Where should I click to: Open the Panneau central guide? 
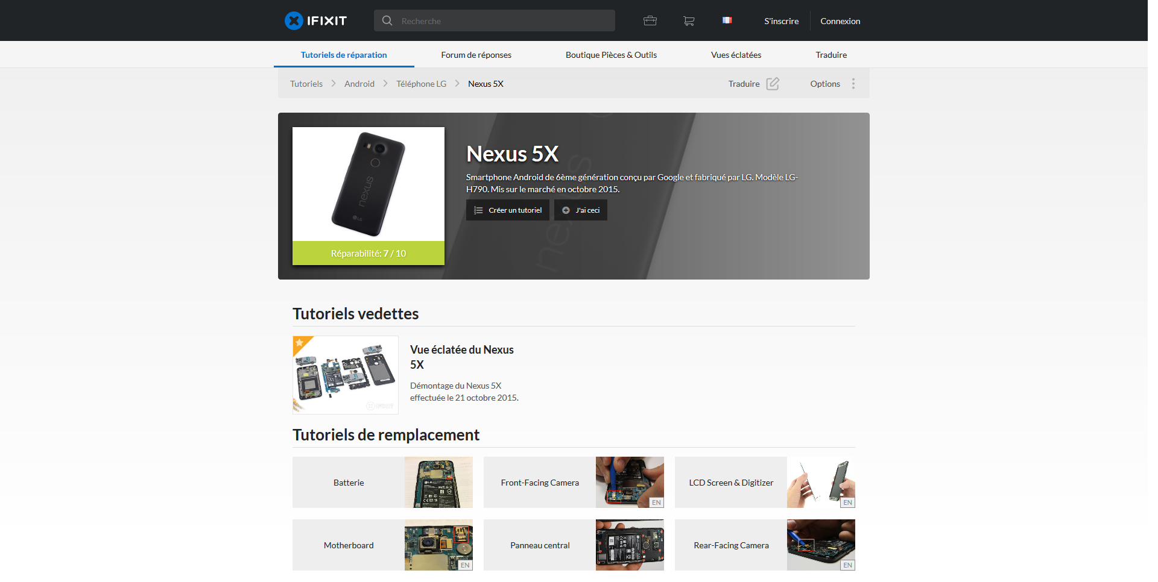540,545
